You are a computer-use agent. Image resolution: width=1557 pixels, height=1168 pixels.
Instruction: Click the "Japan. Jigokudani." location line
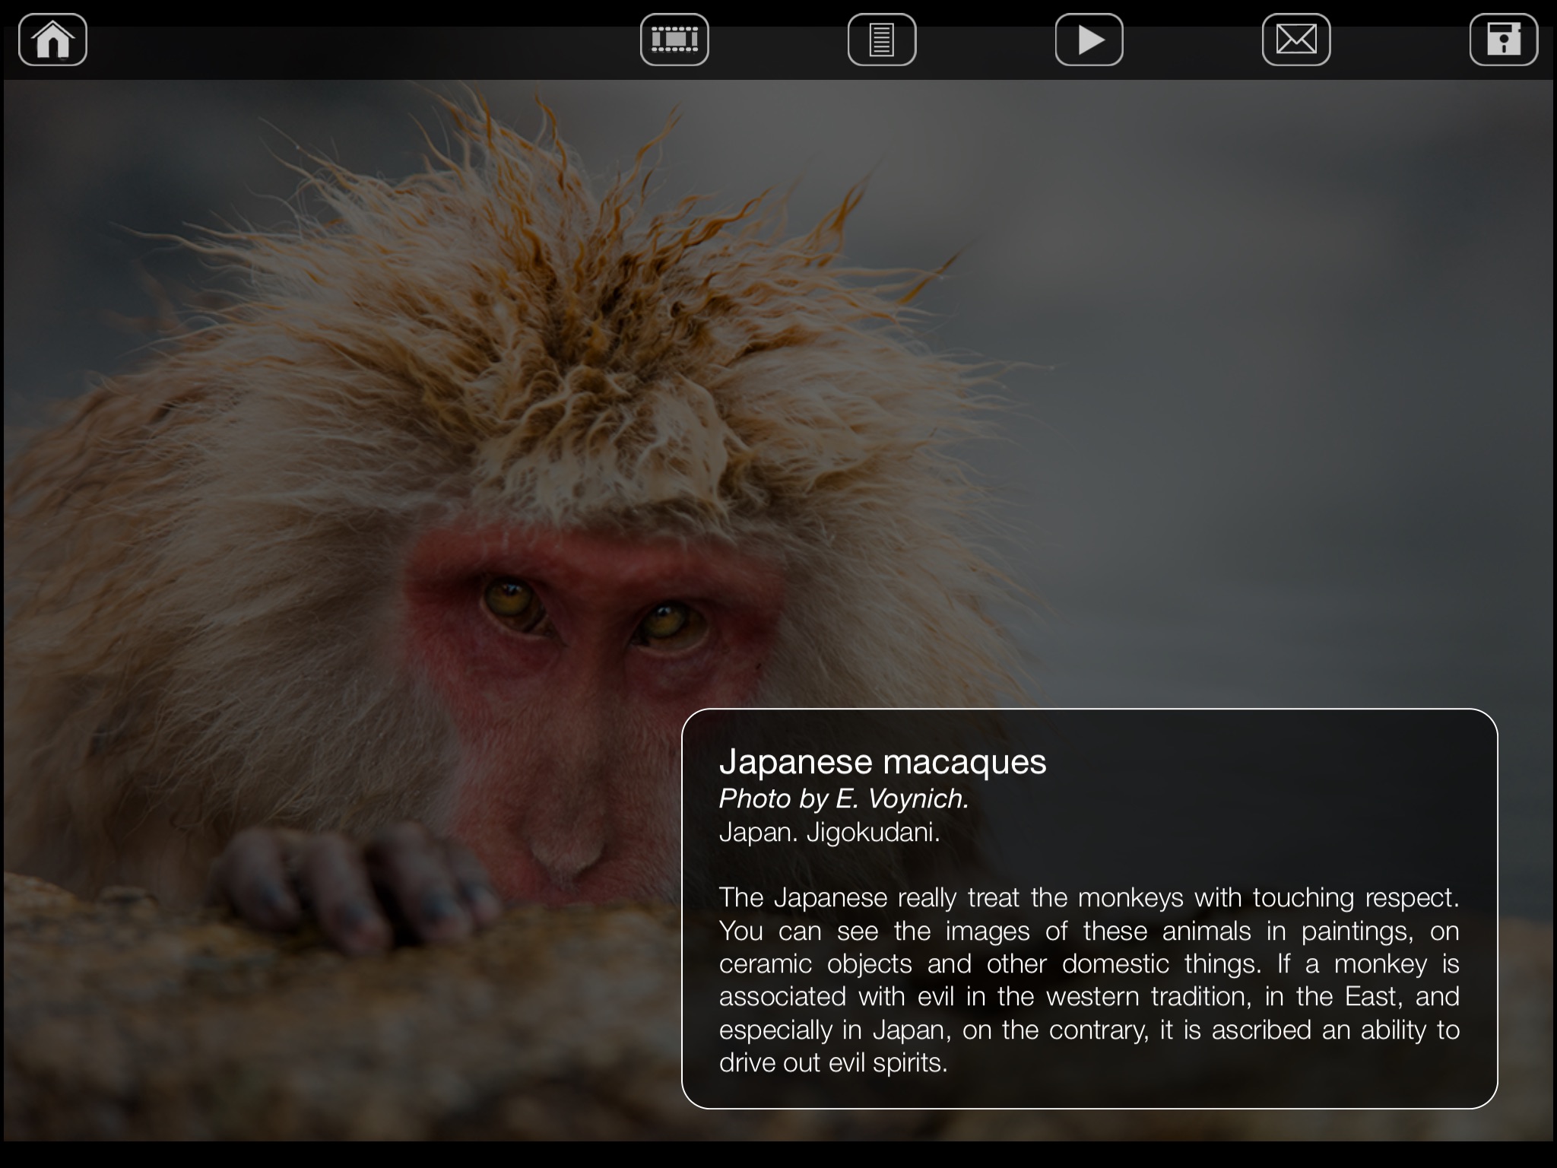829,833
